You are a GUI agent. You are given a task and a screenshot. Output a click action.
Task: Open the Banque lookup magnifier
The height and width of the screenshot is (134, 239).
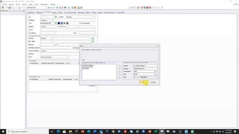click(56, 45)
